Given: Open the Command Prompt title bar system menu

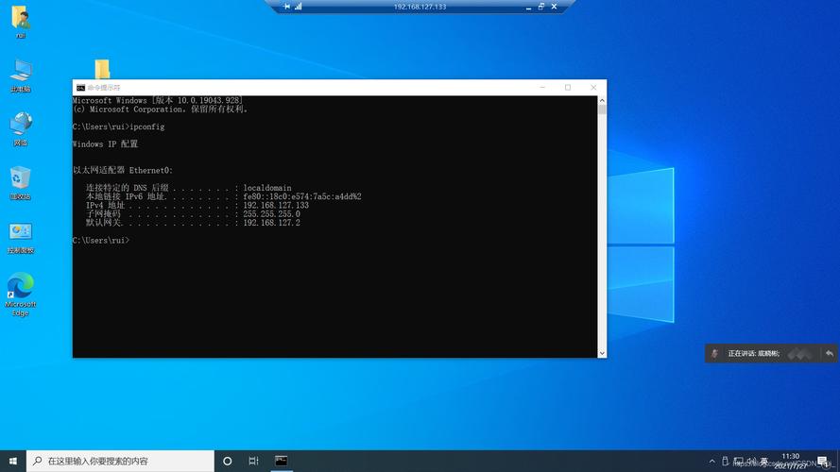Looking at the screenshot, I should pos(80,87).
